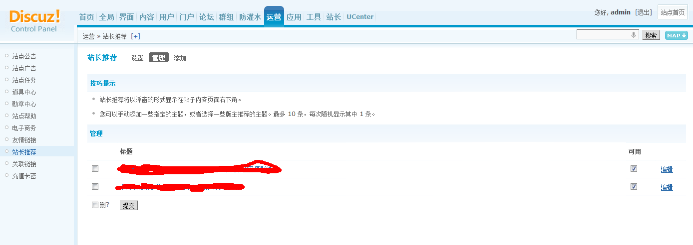Tick the first row's delete checkbox
Image resolution: width=693 pixels, height=245 pixels.
tap(95, 169)
